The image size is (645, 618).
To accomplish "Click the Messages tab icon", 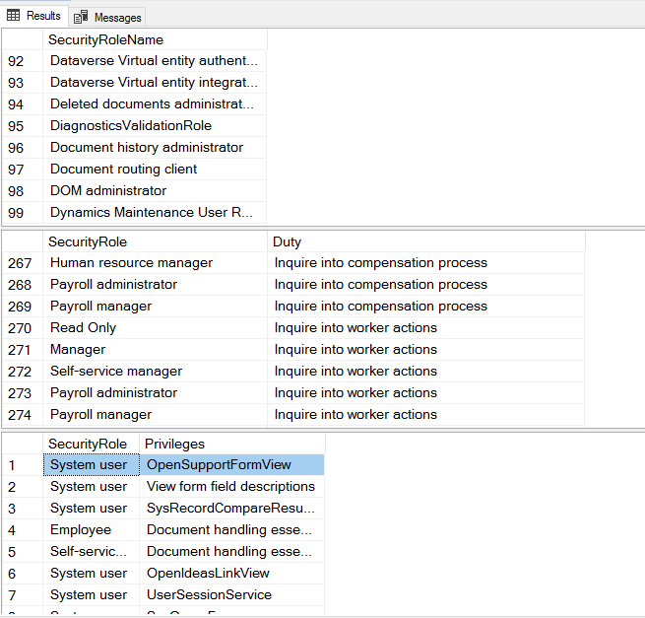I will click(81, 17).
